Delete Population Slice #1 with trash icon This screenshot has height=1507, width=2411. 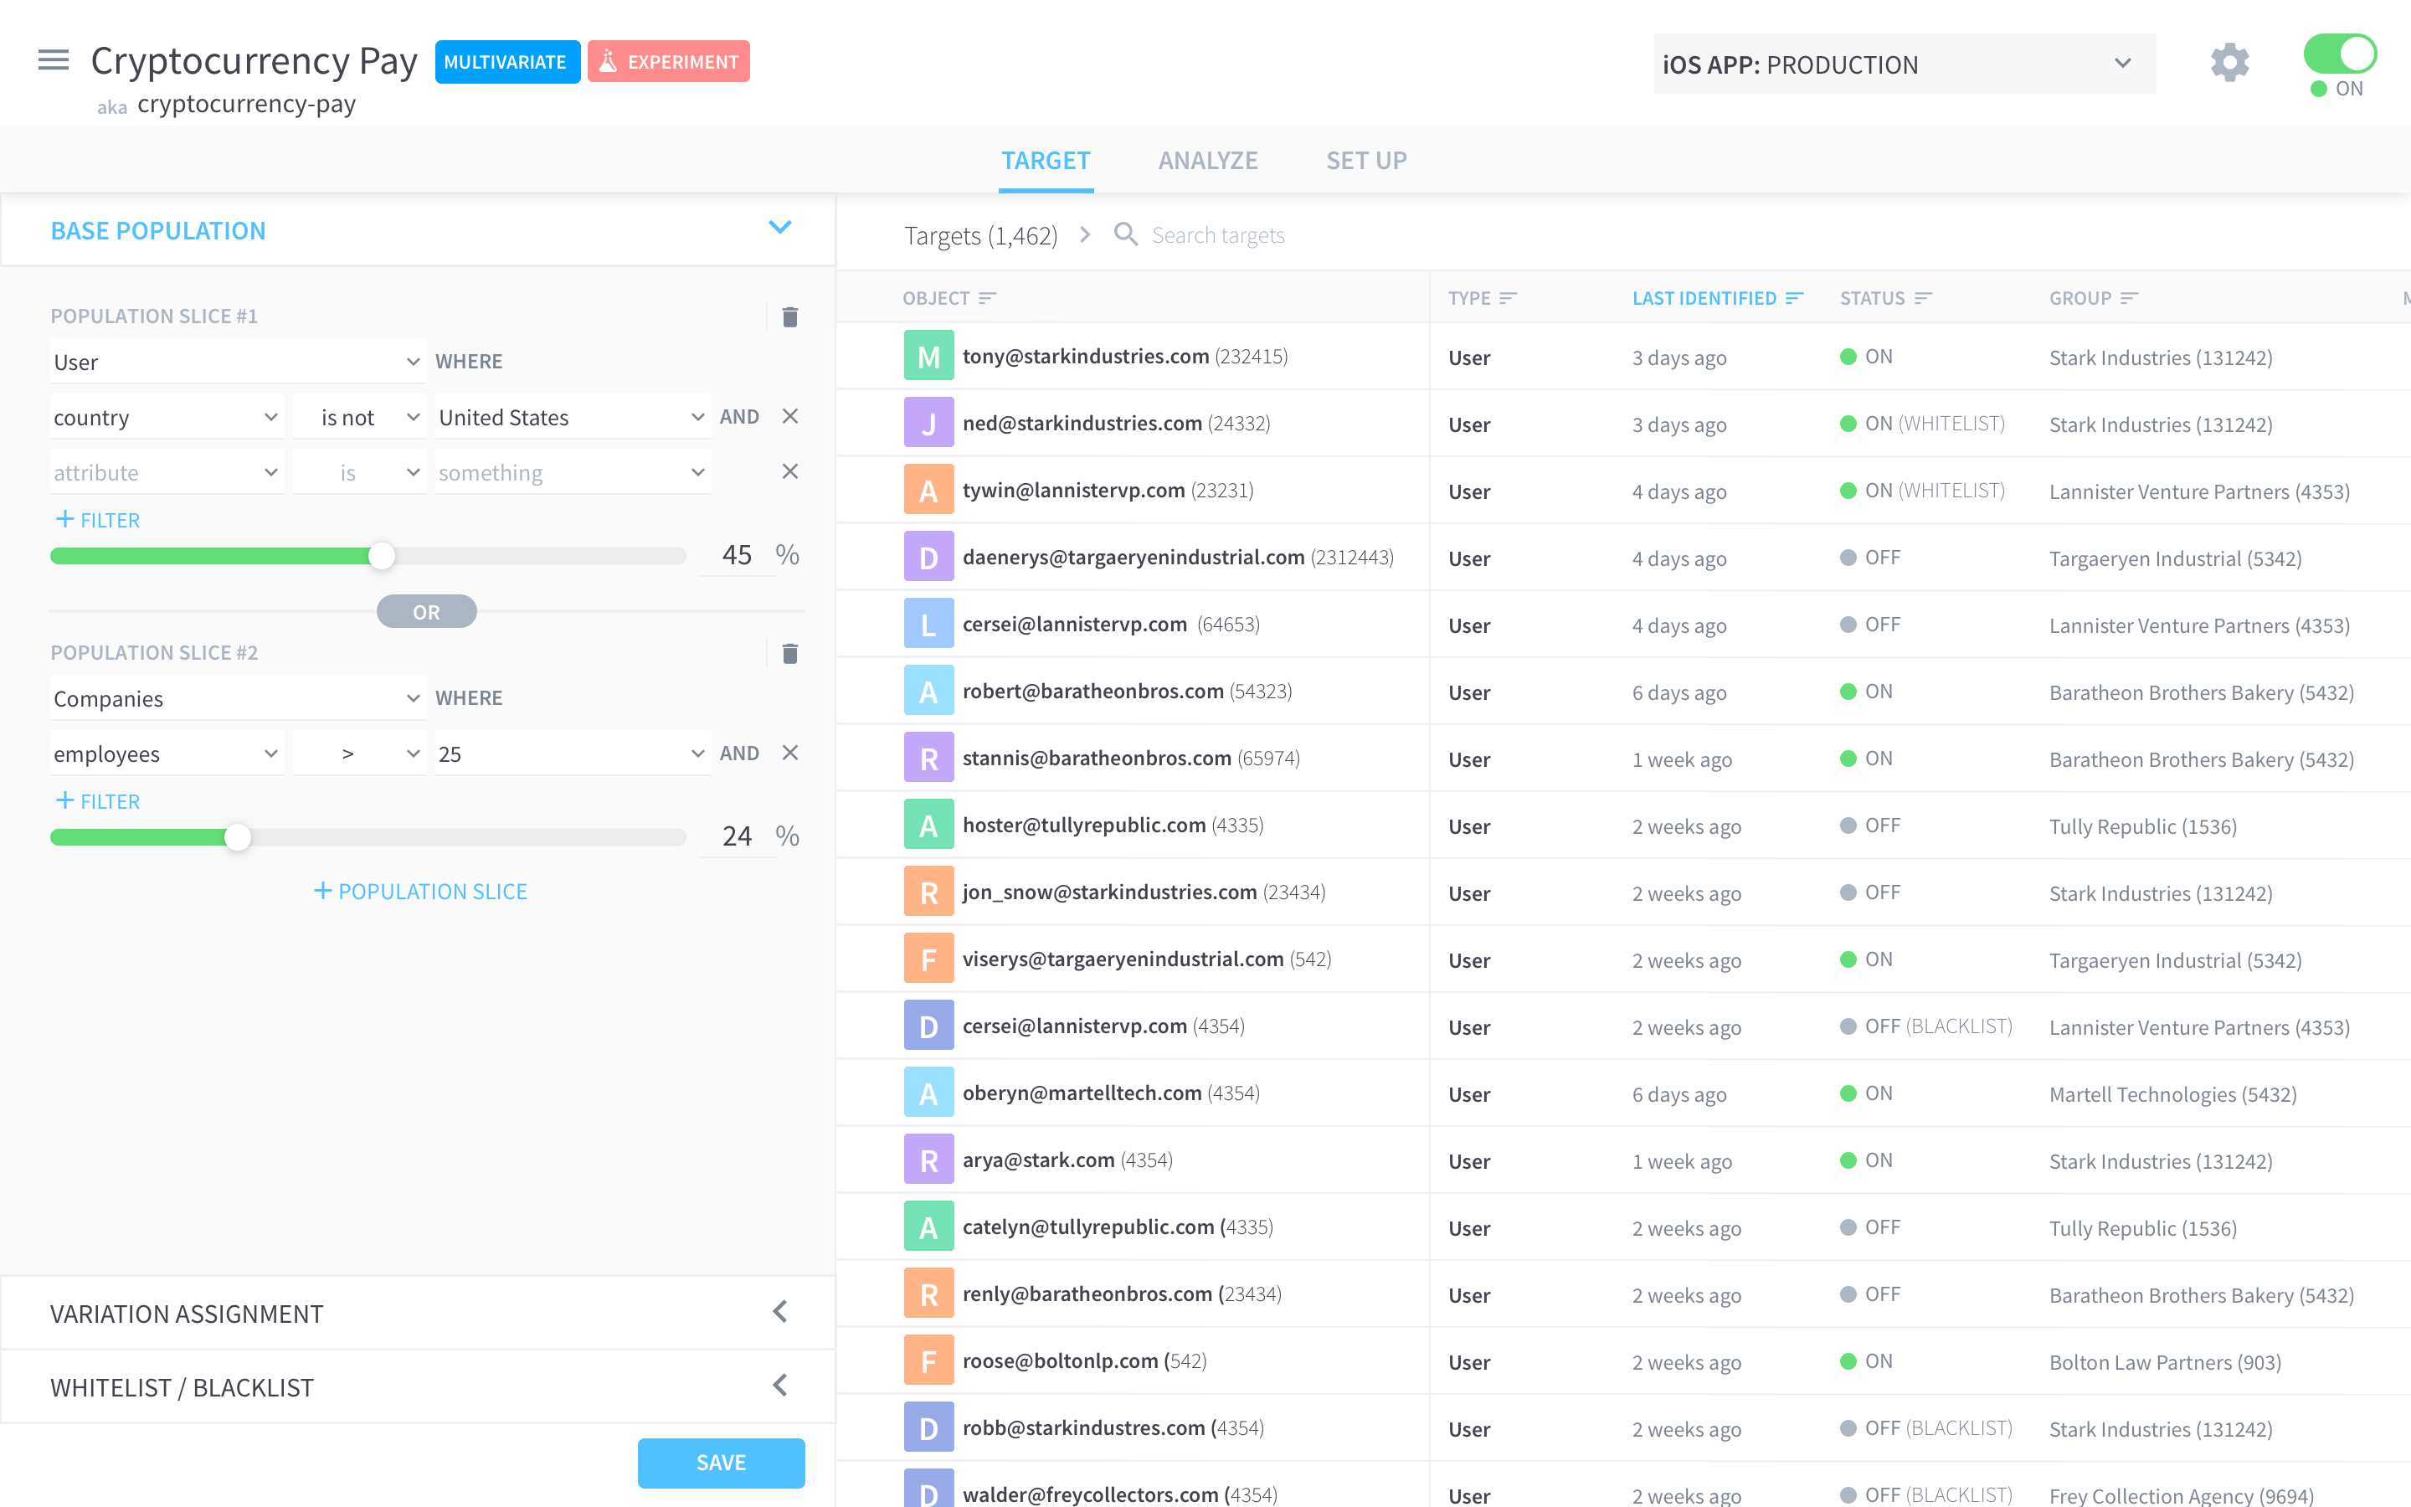(790, 317)
